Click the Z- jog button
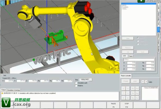This screenshot has width=161, height=109. 123,98
